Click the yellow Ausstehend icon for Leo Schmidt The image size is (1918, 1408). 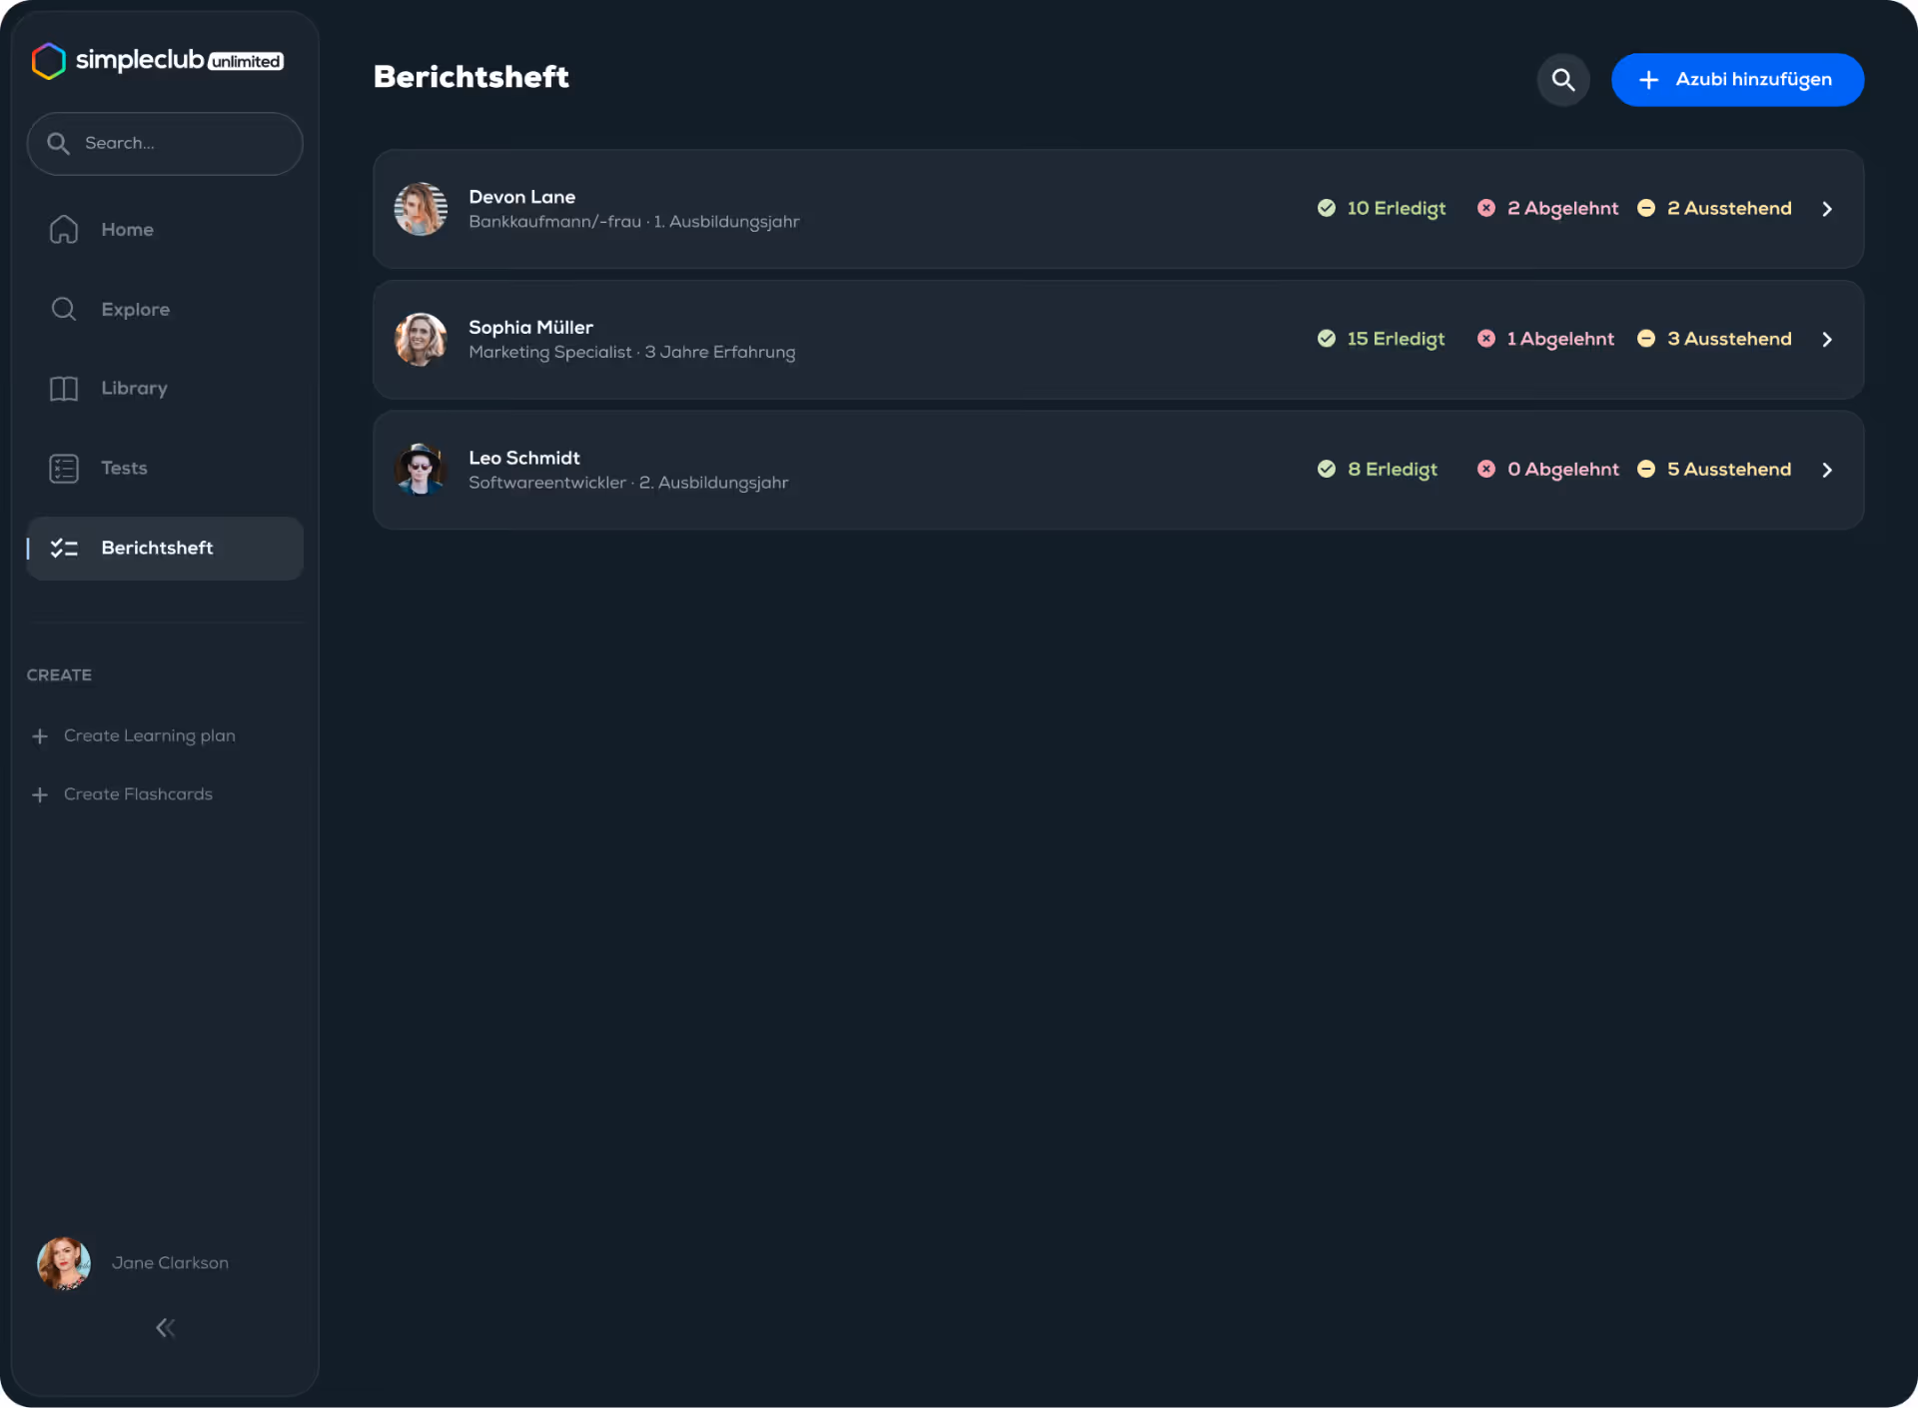[x=1646, y=469]
